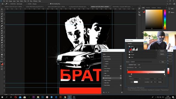Enable Inner Shadow checkbox
Image resolution: width=176 pixels, height=99 pixels.
pos(103,68)
